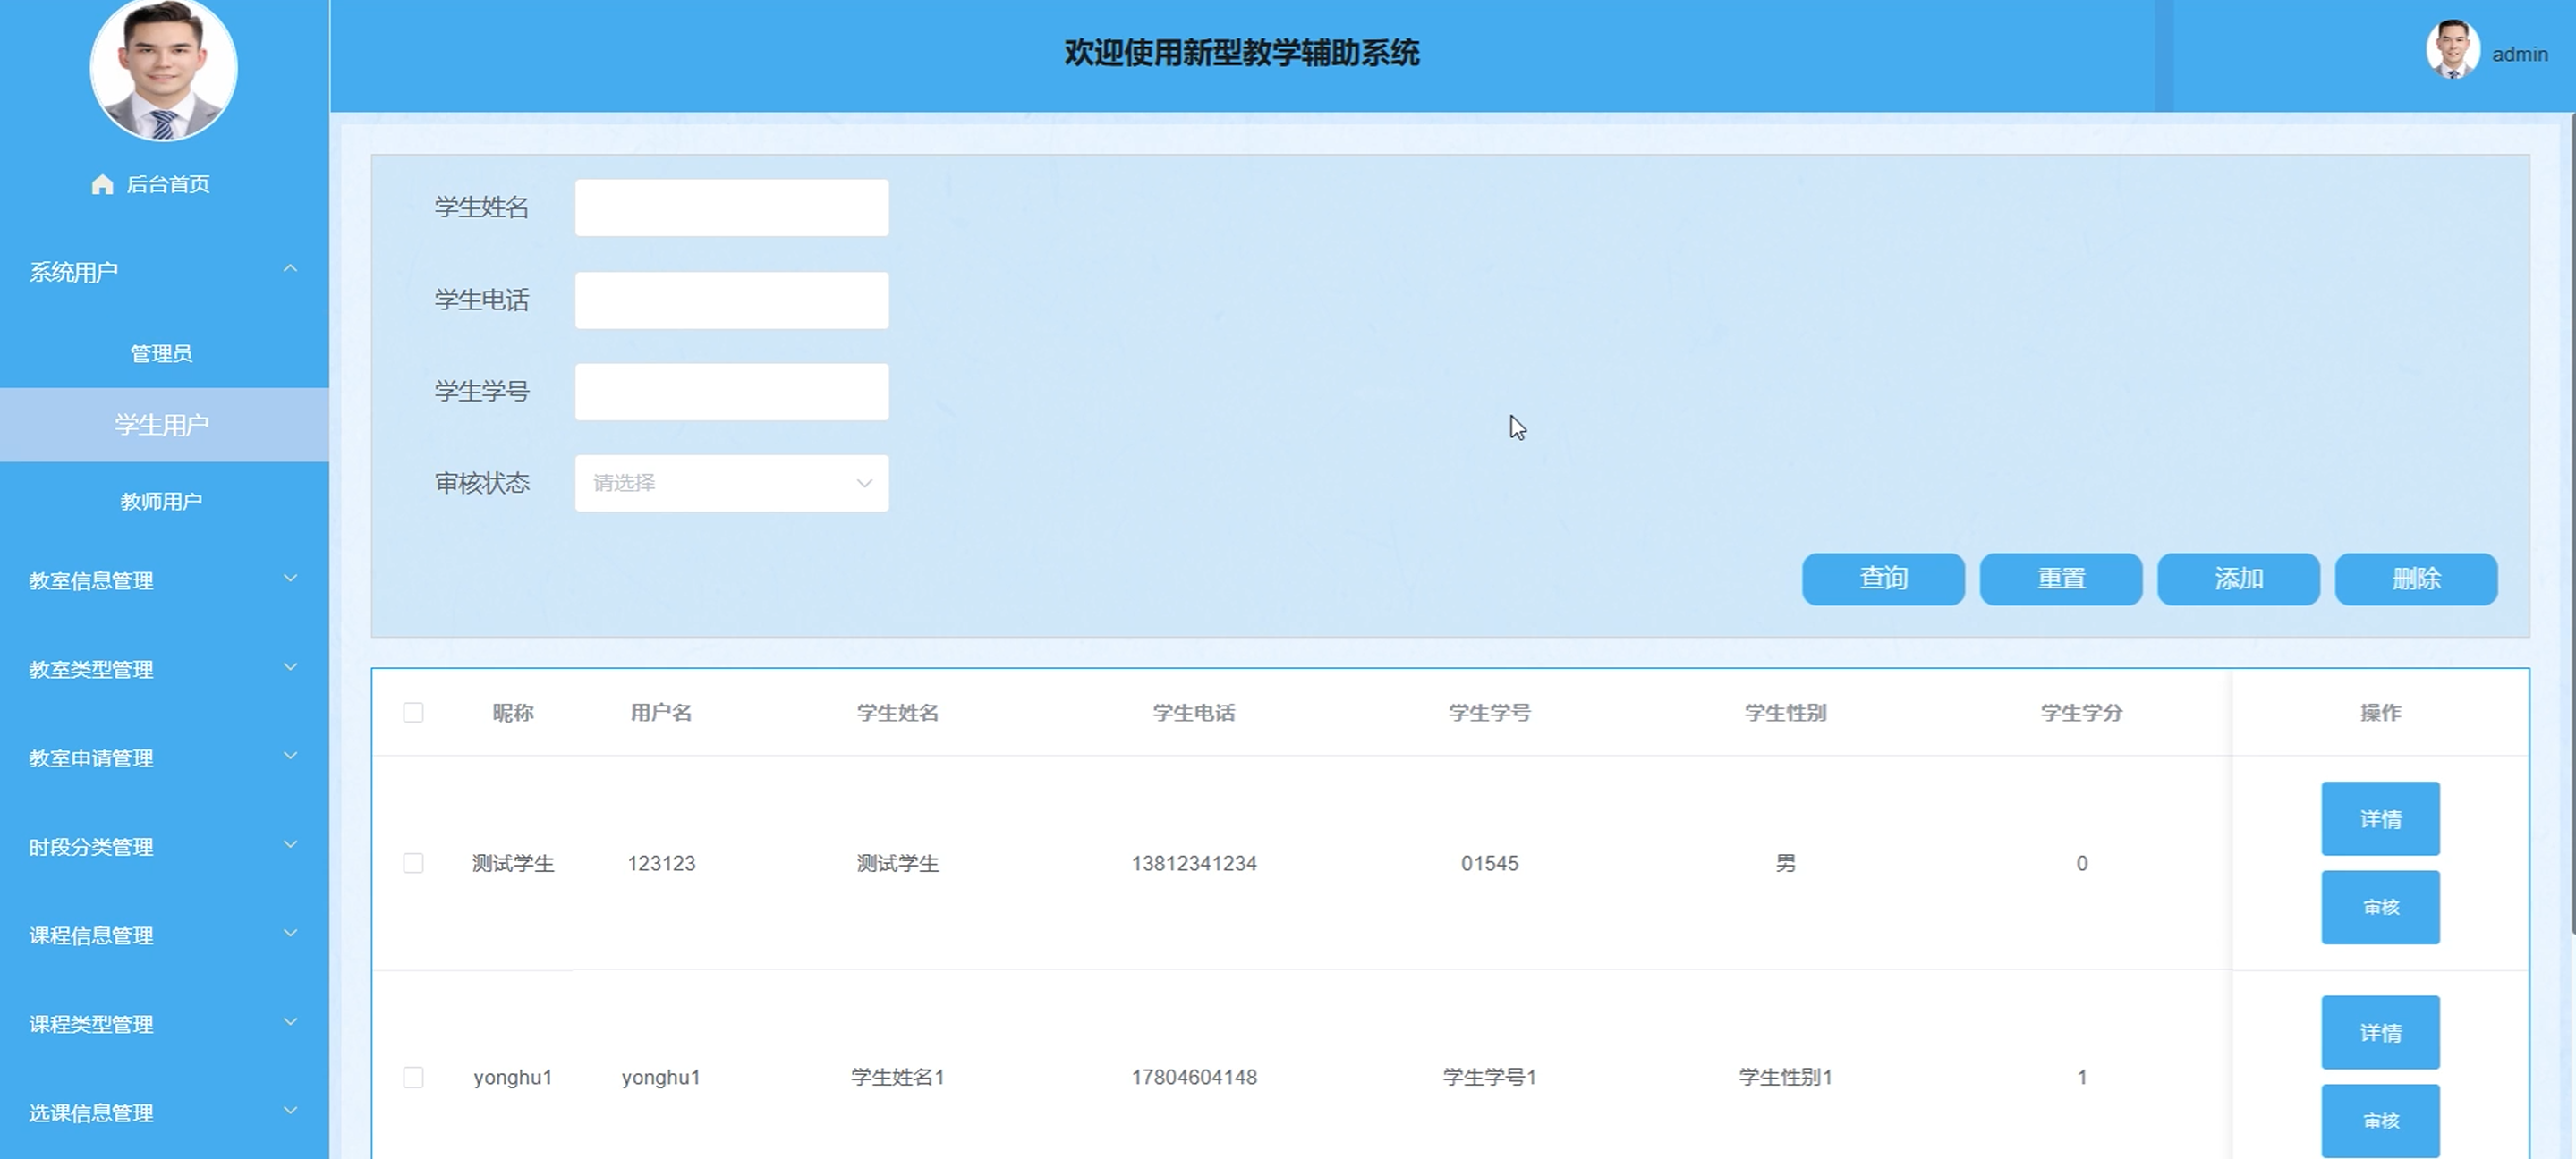Expand the 教室类型管理 chevron
The width and height of the screenshot is (2576, 1159).
click(x=290, y=667)
